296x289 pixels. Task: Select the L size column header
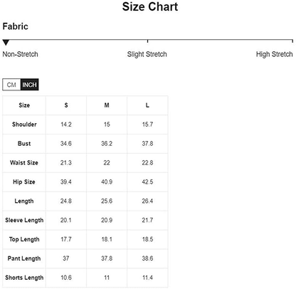[x=147, y=105]
